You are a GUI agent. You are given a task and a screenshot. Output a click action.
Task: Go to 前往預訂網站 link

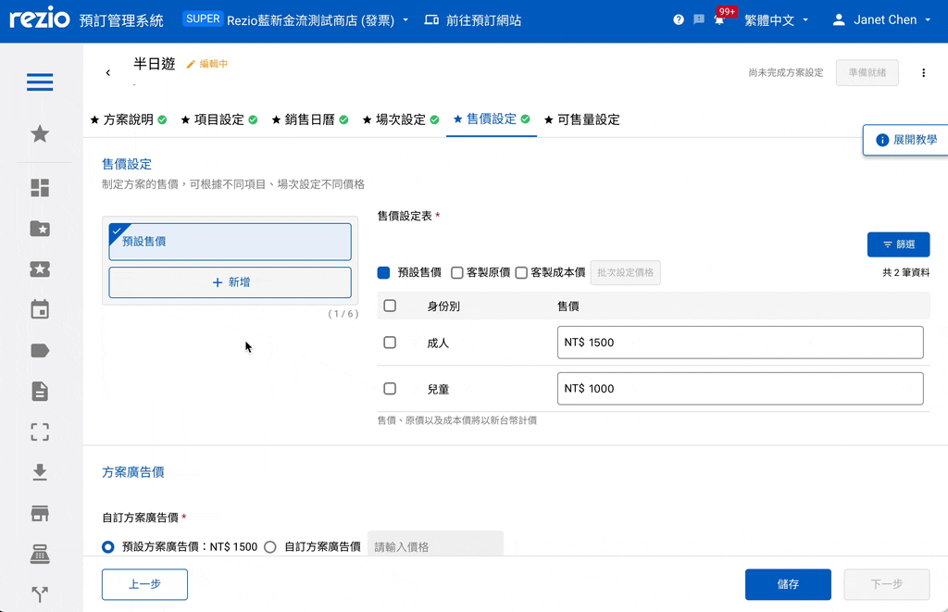click(x=483, y=20)
